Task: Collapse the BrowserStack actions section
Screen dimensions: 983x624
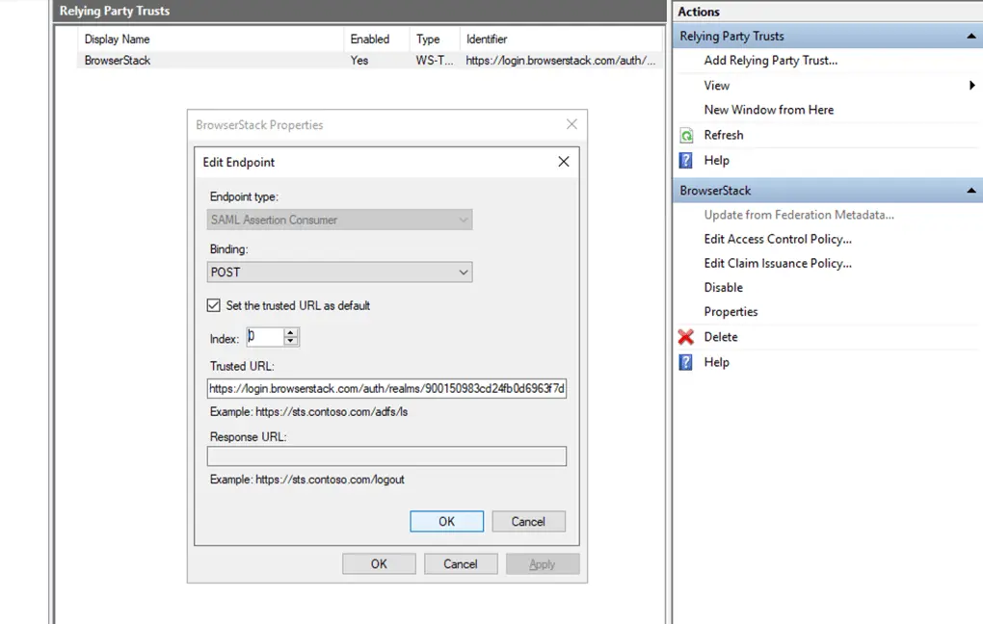Action: (971, 191)
